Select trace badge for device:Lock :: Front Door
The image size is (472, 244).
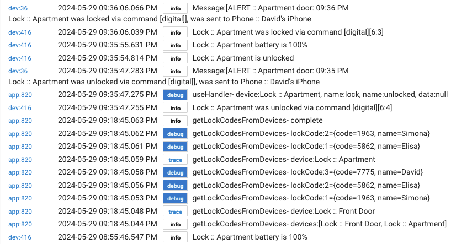[x=175, y=212]
